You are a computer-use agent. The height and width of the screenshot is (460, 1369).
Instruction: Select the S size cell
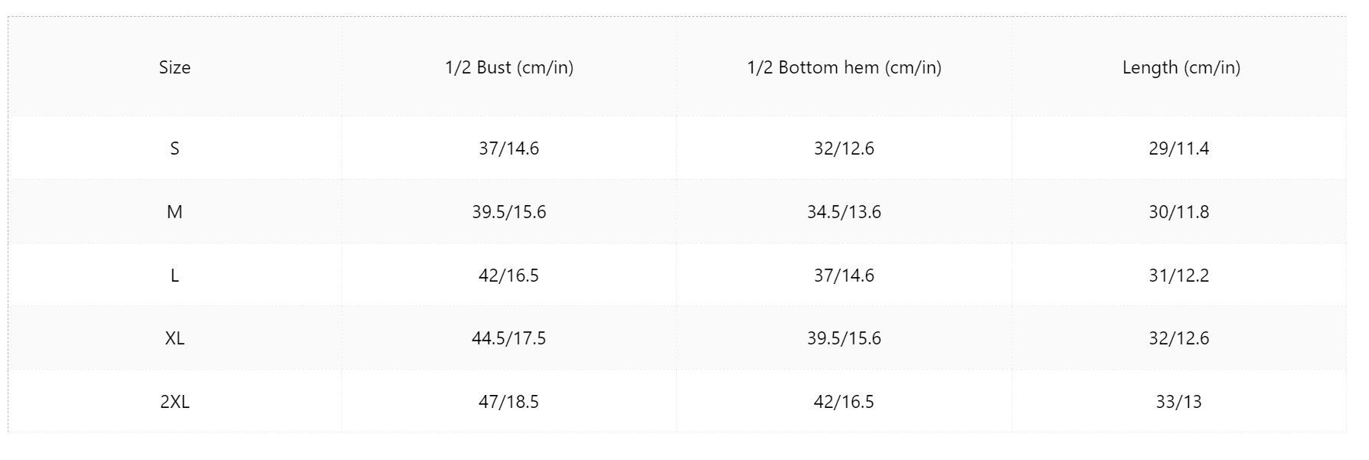(x=175, y=148)
